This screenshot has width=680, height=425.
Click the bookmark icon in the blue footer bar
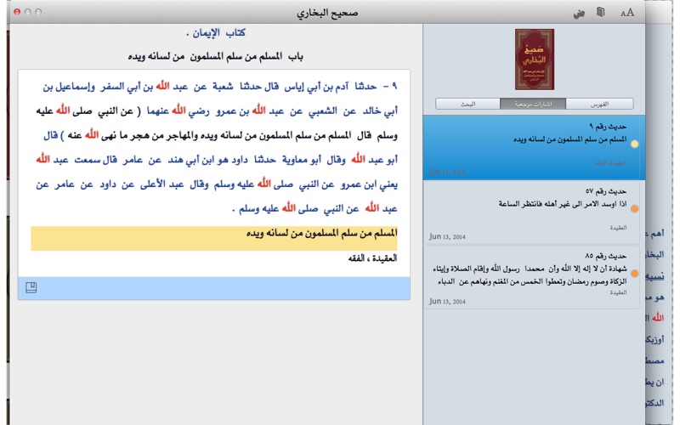point(31,287)
